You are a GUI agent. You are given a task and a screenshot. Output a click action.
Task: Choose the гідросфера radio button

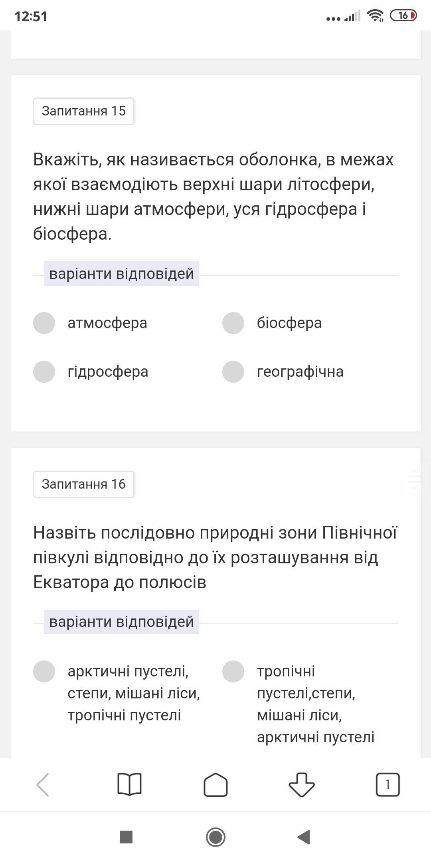44,372
